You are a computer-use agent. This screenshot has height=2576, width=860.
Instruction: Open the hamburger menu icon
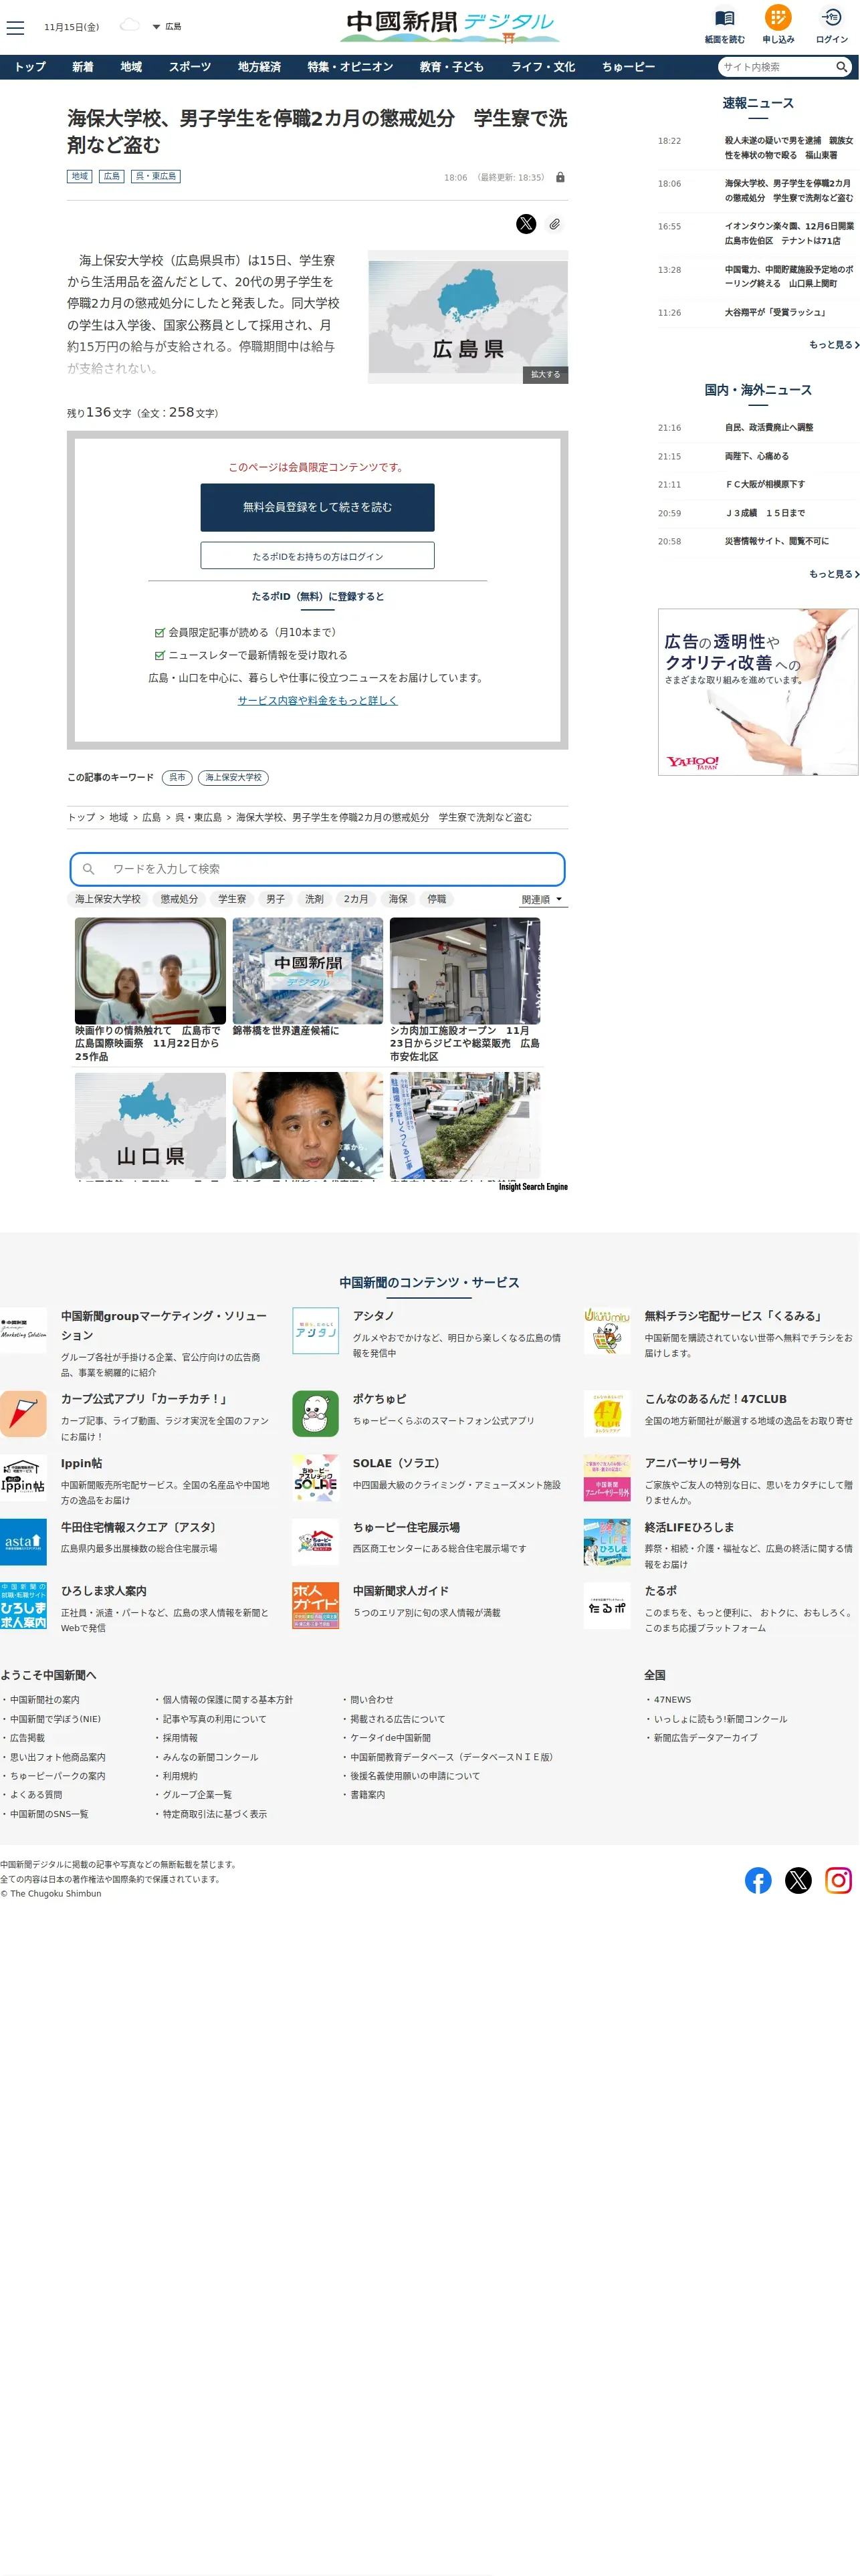15,27
